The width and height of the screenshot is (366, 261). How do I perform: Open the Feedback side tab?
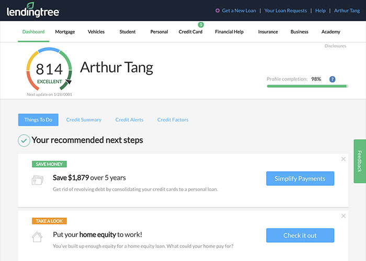pos(360,161)
